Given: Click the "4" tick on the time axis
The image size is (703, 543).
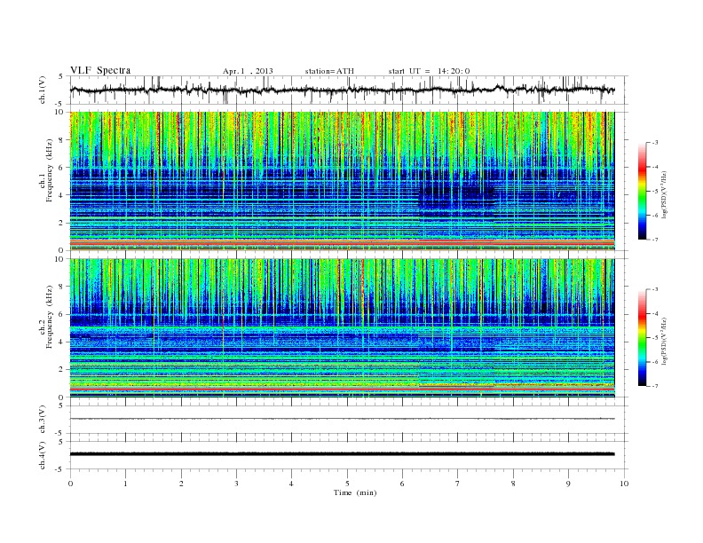Looking at the screenshot, I should point(291,484).
